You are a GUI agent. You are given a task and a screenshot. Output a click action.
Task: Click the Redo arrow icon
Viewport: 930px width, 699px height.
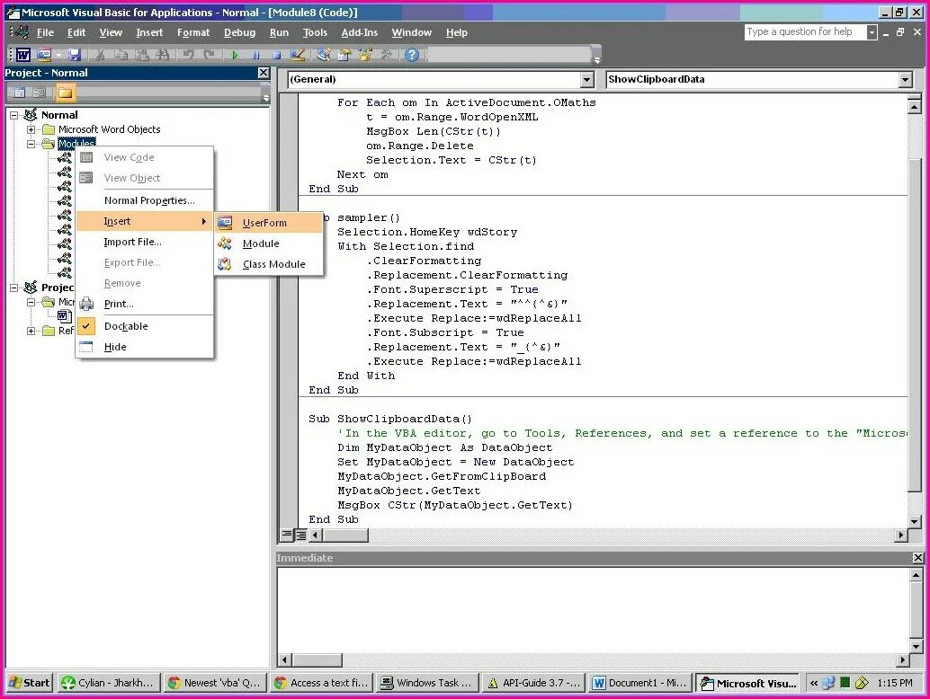pyautogui.click(x=209, y=55)
